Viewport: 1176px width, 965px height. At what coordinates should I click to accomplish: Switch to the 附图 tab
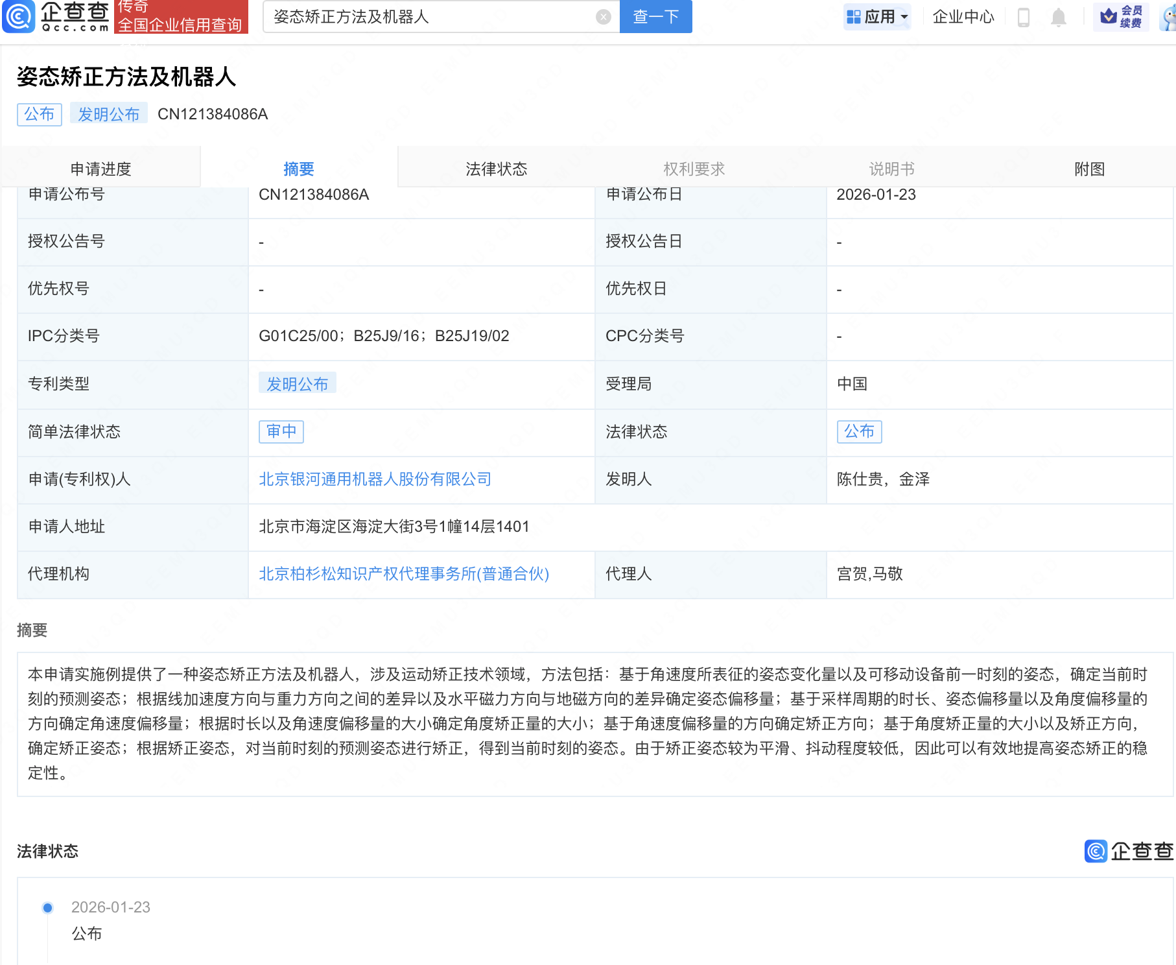tap(1089, 169)
